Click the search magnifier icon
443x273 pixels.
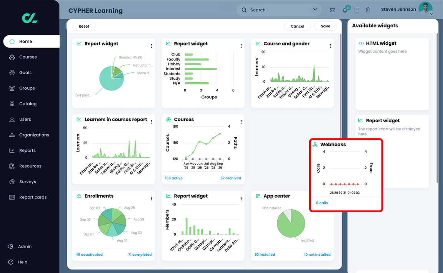pos(244,10)
